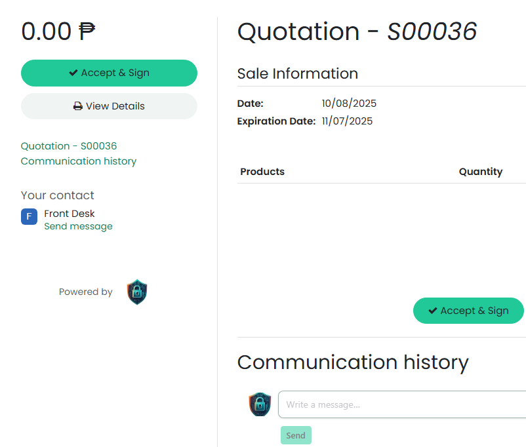This screenshot has width=526, height=447.
Task: Click the checkmark icon in lower Accept & Sign button
Action: pos(432,311)
